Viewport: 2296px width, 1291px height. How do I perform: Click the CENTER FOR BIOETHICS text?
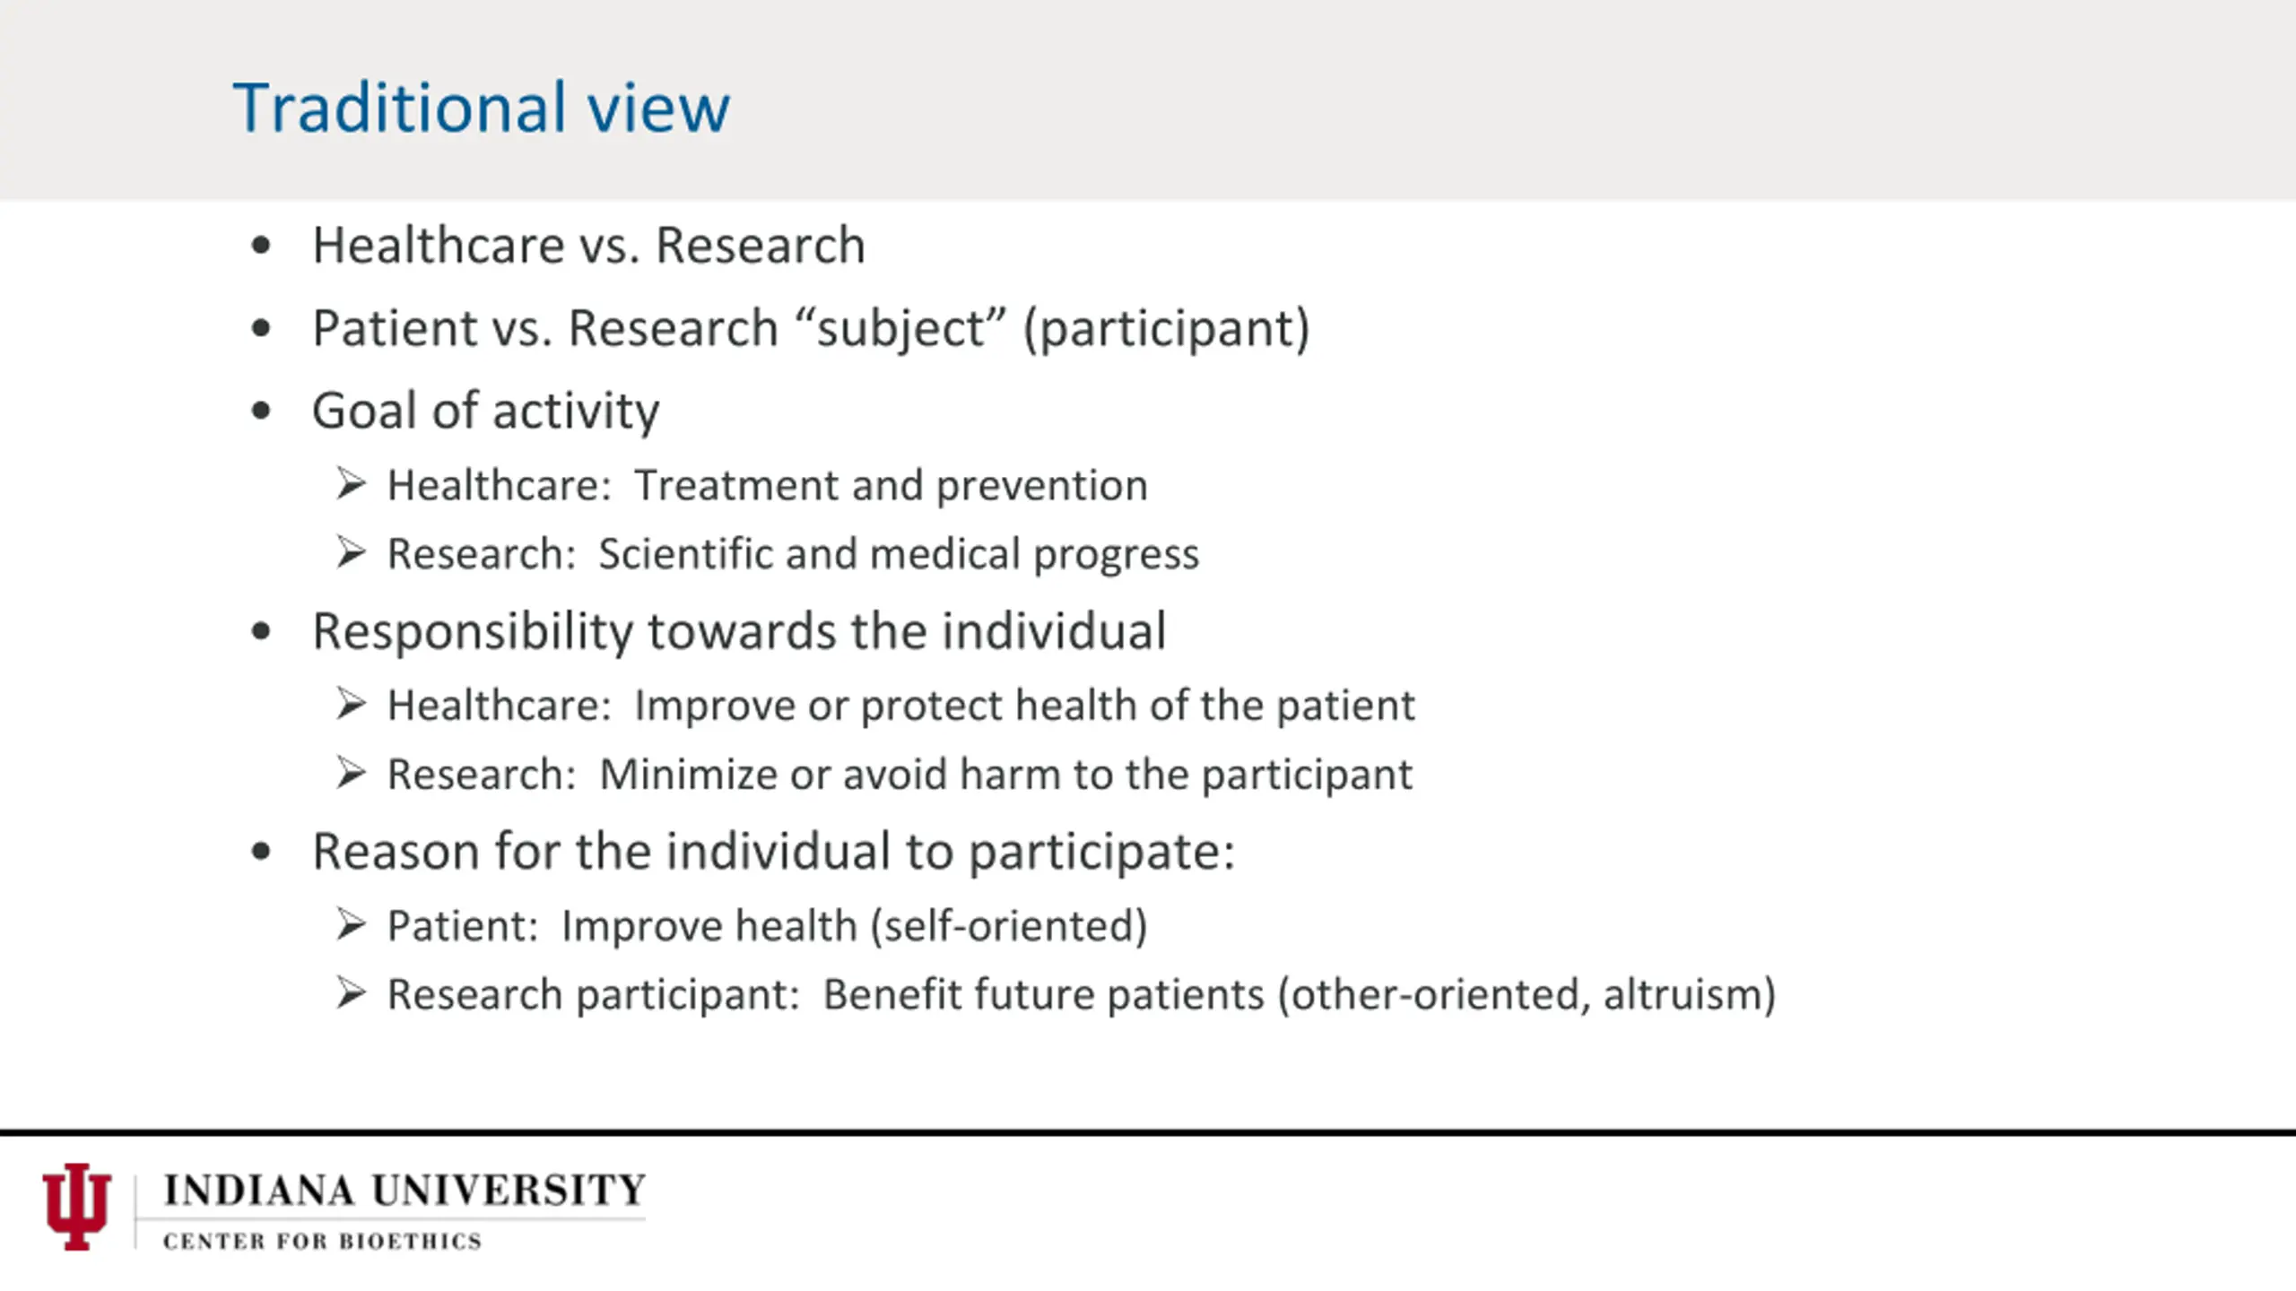click(x=322, y=1242)
